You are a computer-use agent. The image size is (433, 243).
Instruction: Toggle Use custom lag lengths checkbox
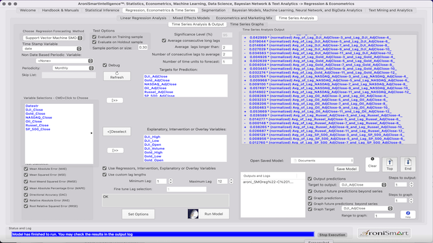(x=104, y=174)
